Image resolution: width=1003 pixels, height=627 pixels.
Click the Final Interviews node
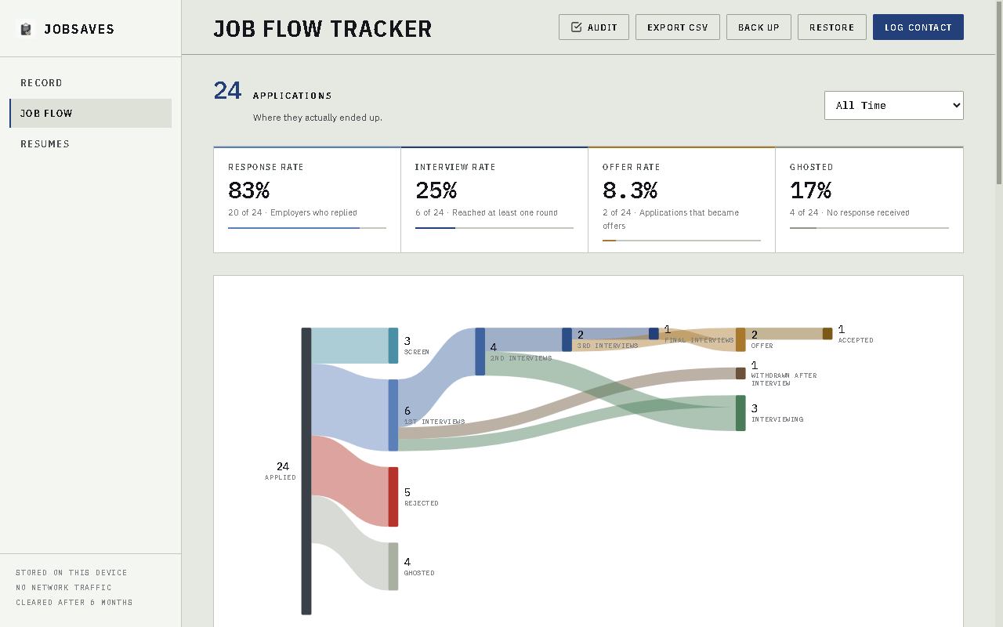point(654,334)
